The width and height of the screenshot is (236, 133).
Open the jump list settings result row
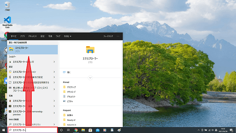point(32,89)
